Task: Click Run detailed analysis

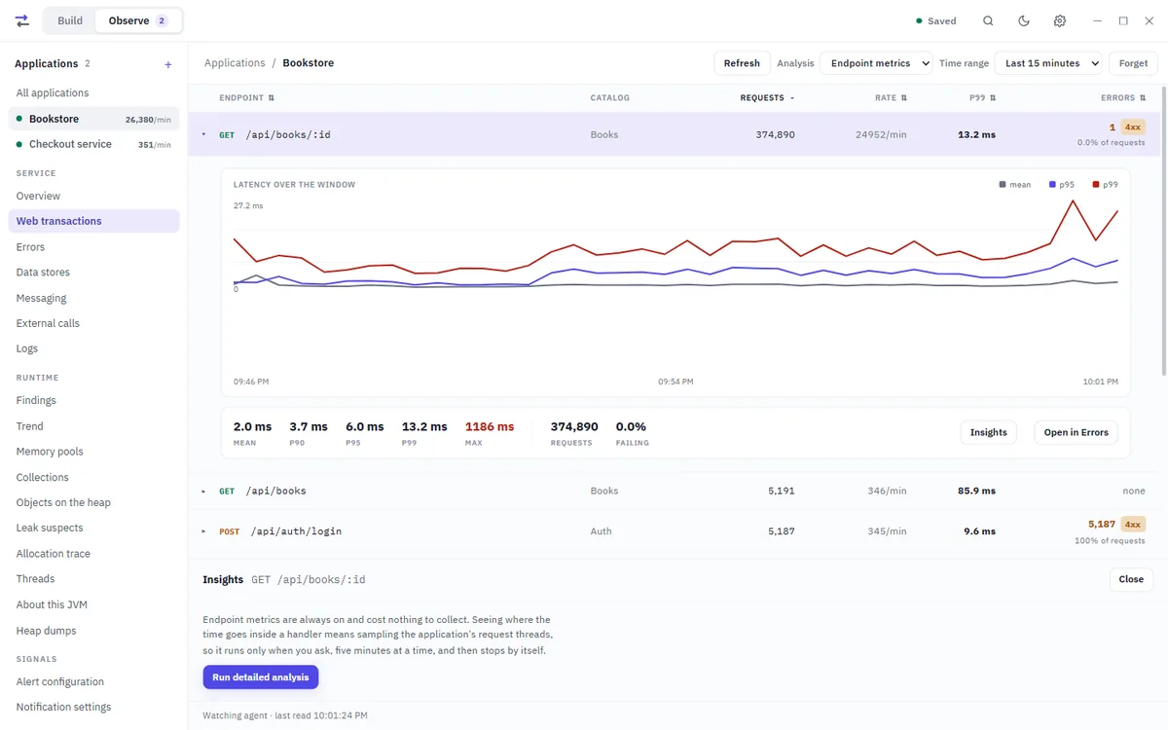Action: pos(260,677)
